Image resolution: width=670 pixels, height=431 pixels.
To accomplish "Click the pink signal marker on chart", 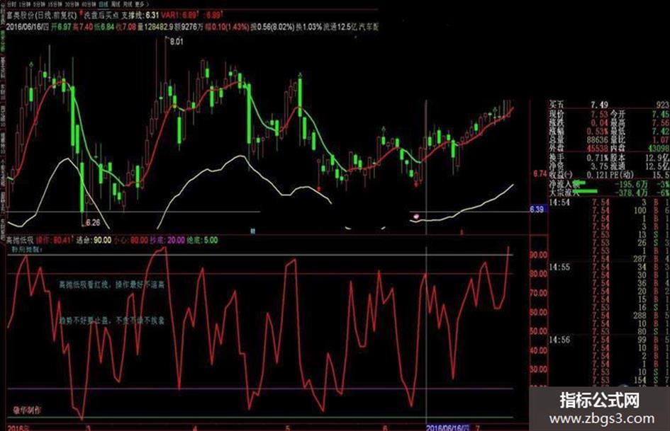I will [416, 217].
